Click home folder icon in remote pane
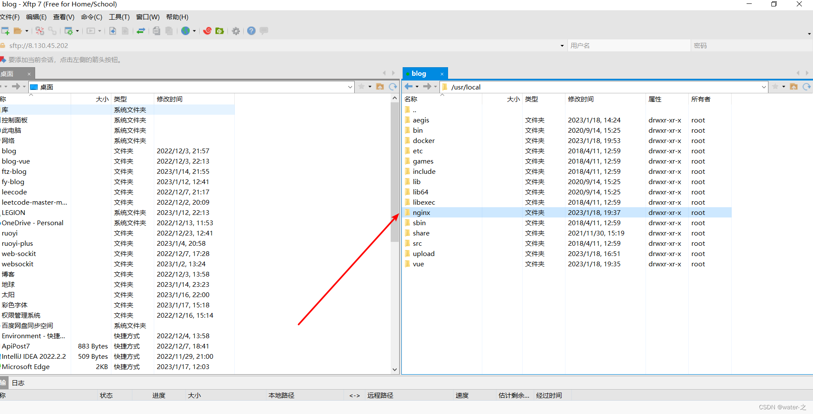 click(794, 87)
